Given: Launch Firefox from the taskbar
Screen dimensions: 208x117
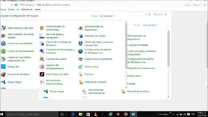Looking at the screenshot, I should pyautogui.click(x=126, y=114).
